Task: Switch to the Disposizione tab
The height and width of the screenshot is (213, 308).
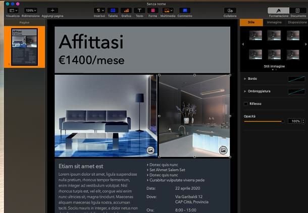Action: pos(297,22)
